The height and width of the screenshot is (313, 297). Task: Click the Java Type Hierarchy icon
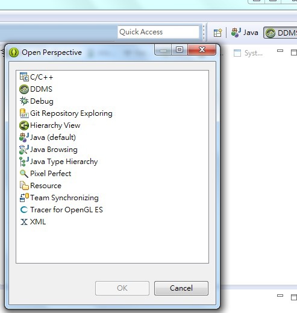(24, 162)
